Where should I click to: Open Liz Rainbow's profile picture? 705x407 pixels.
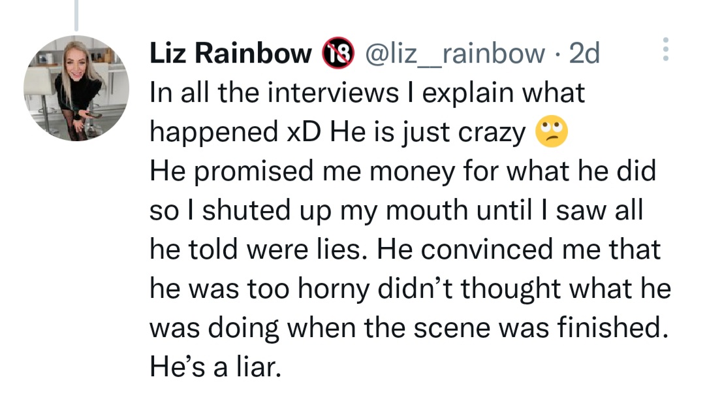coord(78,89)
